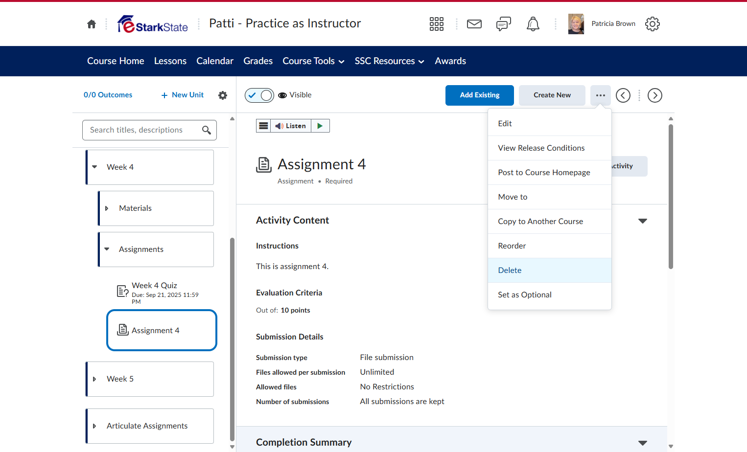The height and width of the screenshot is (452, 747).
Task: Click the content area vertical scrollbar
Action: (x=671, y=197)
